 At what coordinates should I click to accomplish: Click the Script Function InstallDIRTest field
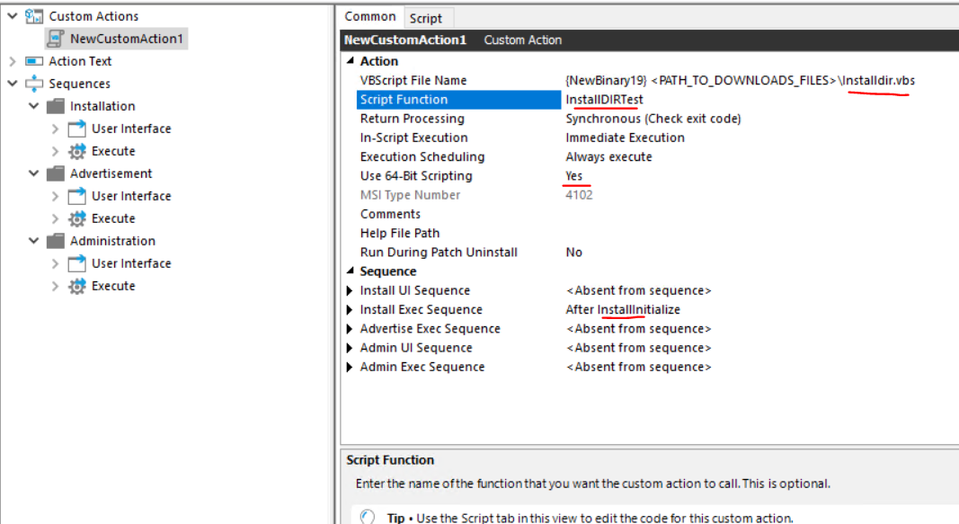pos(604,100)
